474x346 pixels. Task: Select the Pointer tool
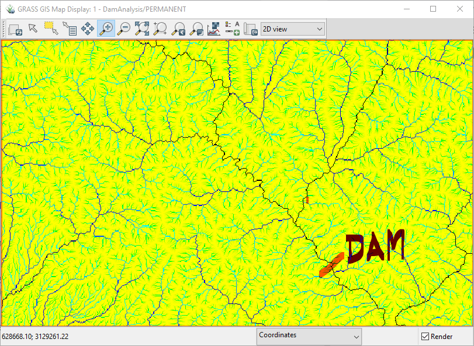tap(33, 29)
